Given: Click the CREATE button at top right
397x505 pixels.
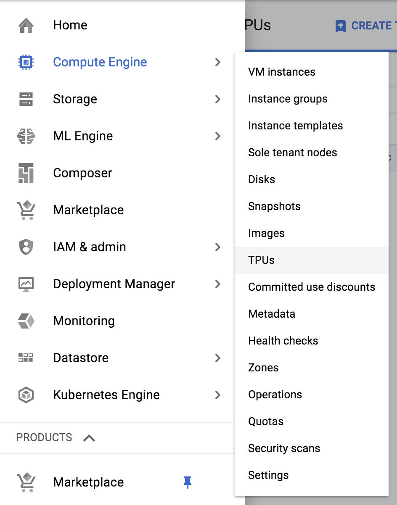Looking at the screenshot, I should [365, 26].
